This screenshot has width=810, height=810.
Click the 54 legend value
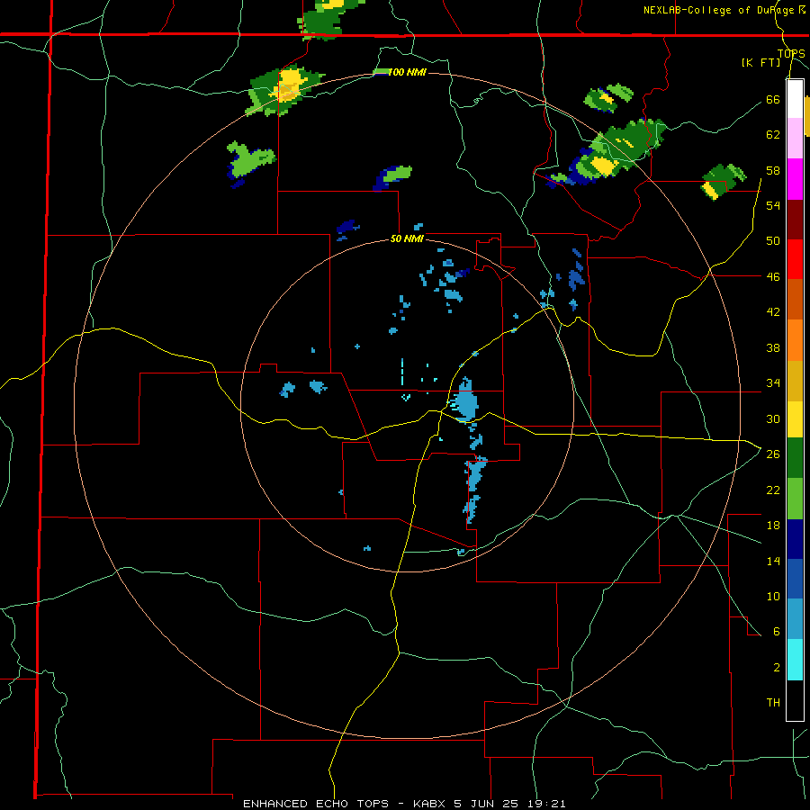(x=773, y=205)
